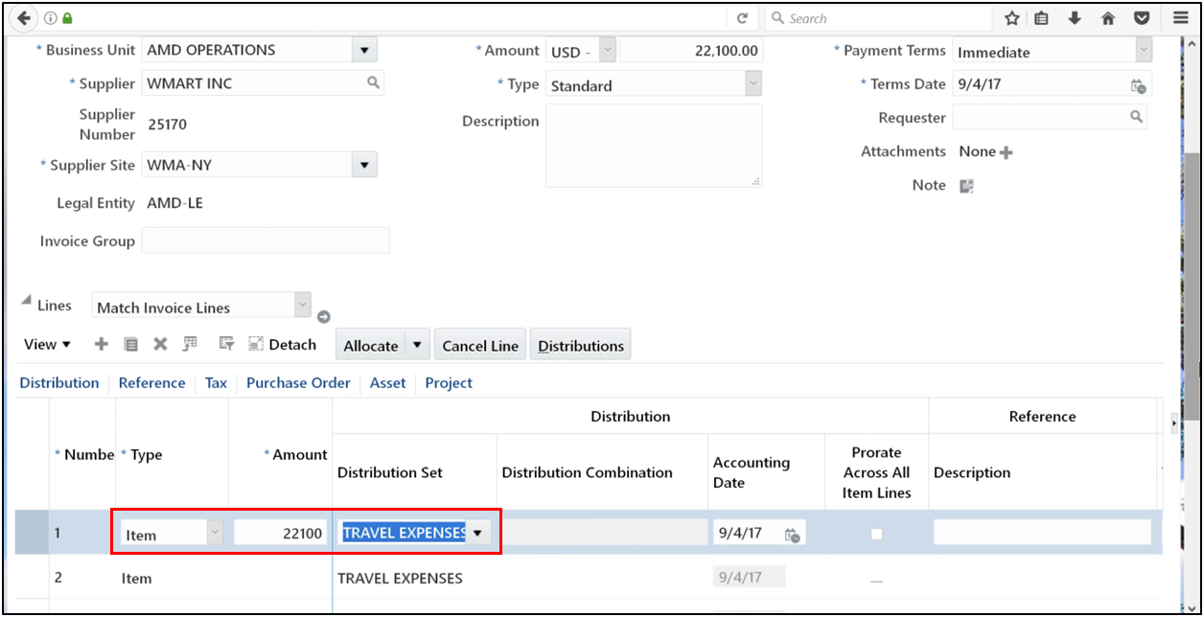Open the Accounting Date calendar for line 1

[792, 532]
